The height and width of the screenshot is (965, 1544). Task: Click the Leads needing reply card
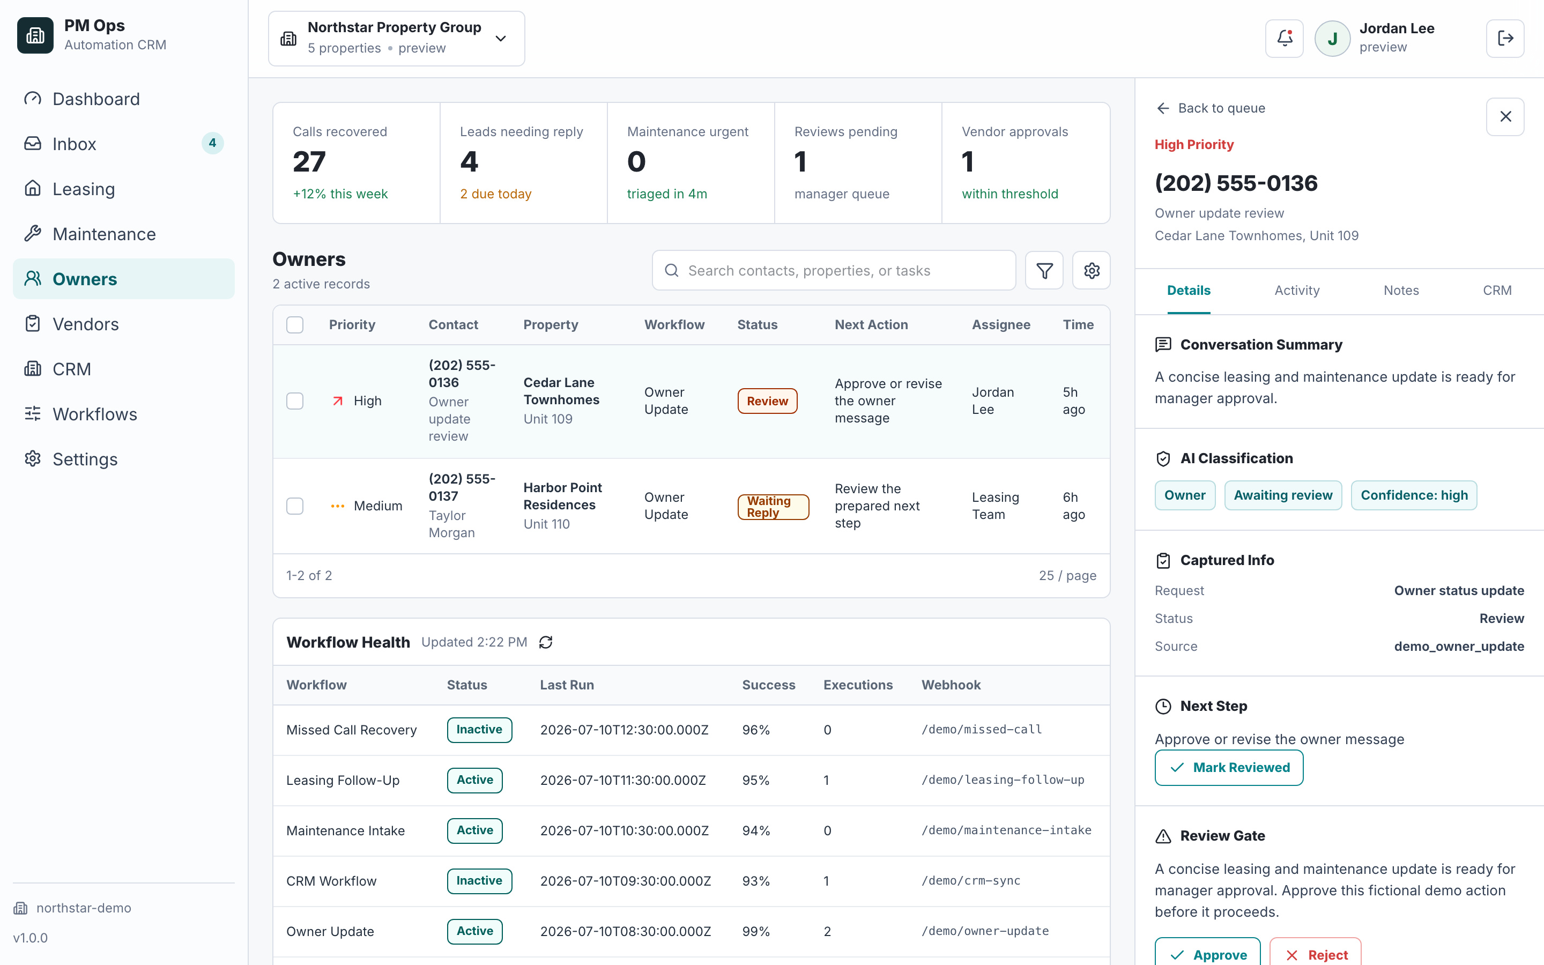point(523,163)
